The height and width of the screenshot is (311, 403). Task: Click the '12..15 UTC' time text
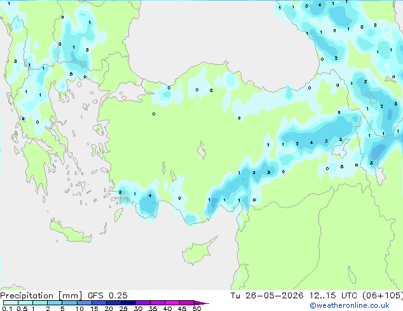[x=333, y=296]
